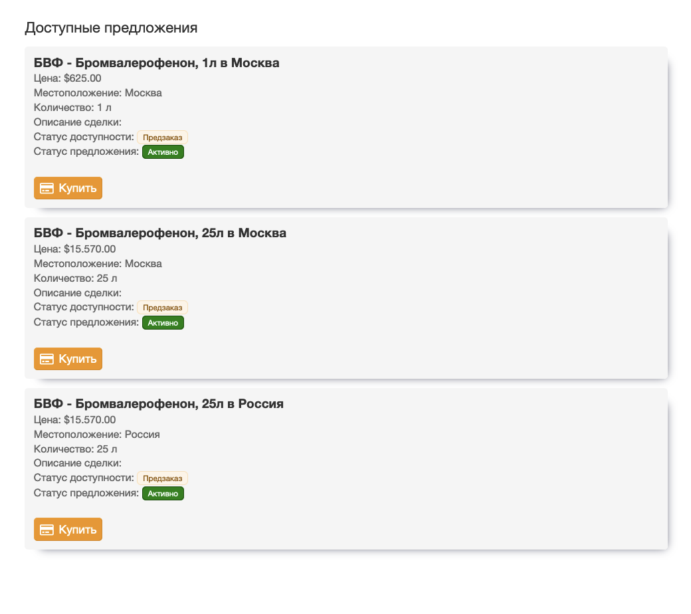The width and height of the screenshot is (691, 614).
Task: Click Описание сделки in the 1л offer
Action: tap(77, 122)
